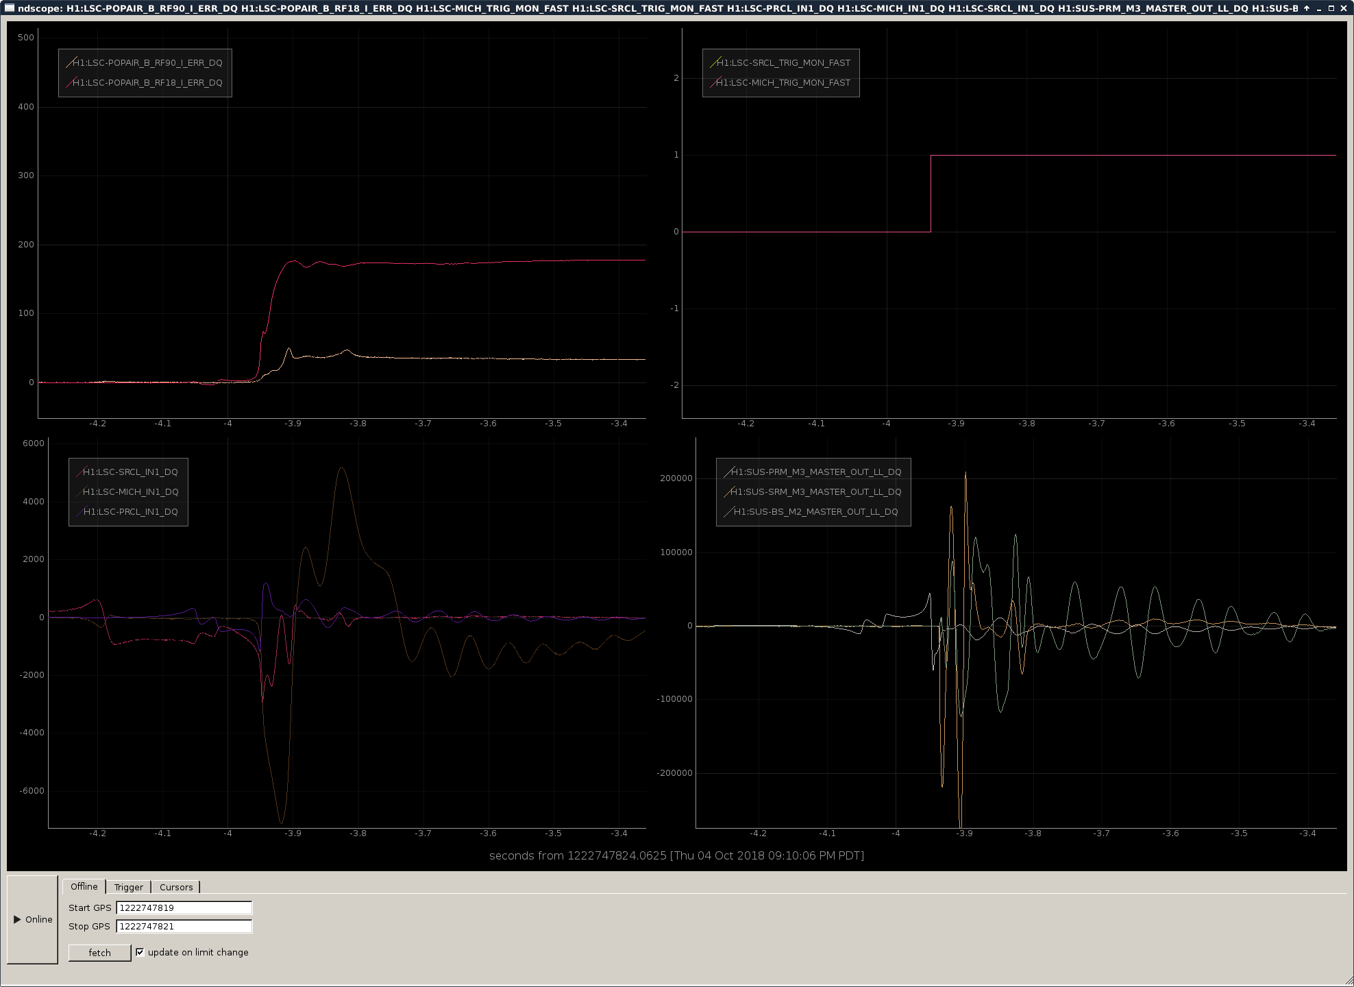Click the POPAIR_B_RF90_I_ERR_DQ legend line sample
Image resolution: width=1354 pixels, height=987 pixels.
(70, 63)
